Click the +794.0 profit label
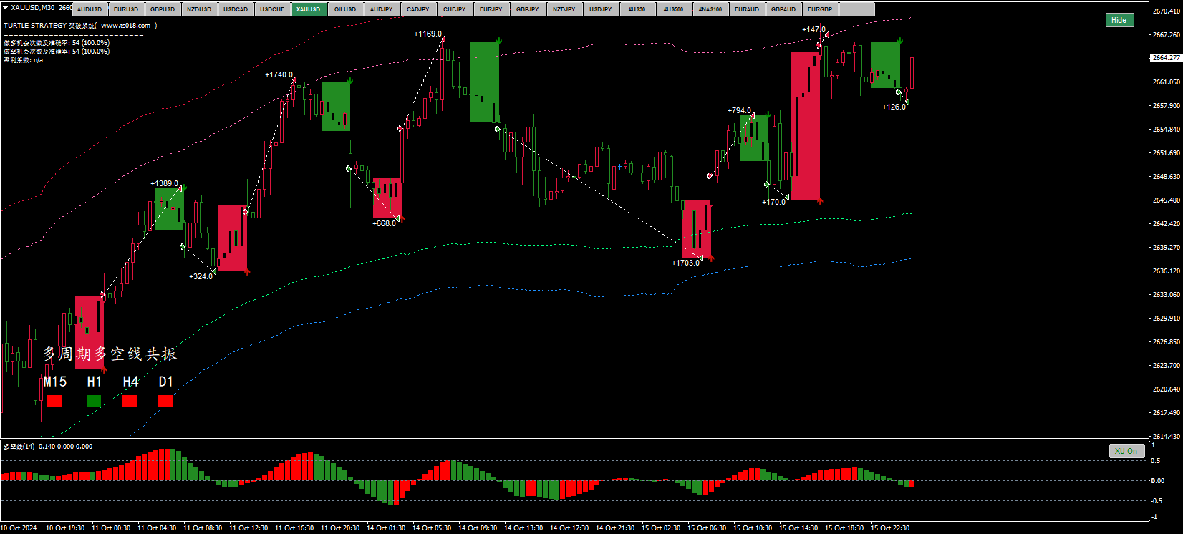The image size is (1183, 534). coord(739,110)
